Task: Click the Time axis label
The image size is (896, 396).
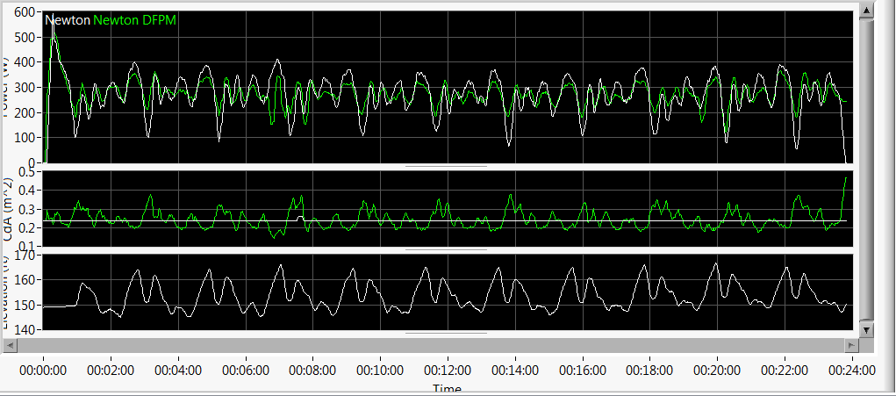Action: pyautogui.click(x=447, y=389)
